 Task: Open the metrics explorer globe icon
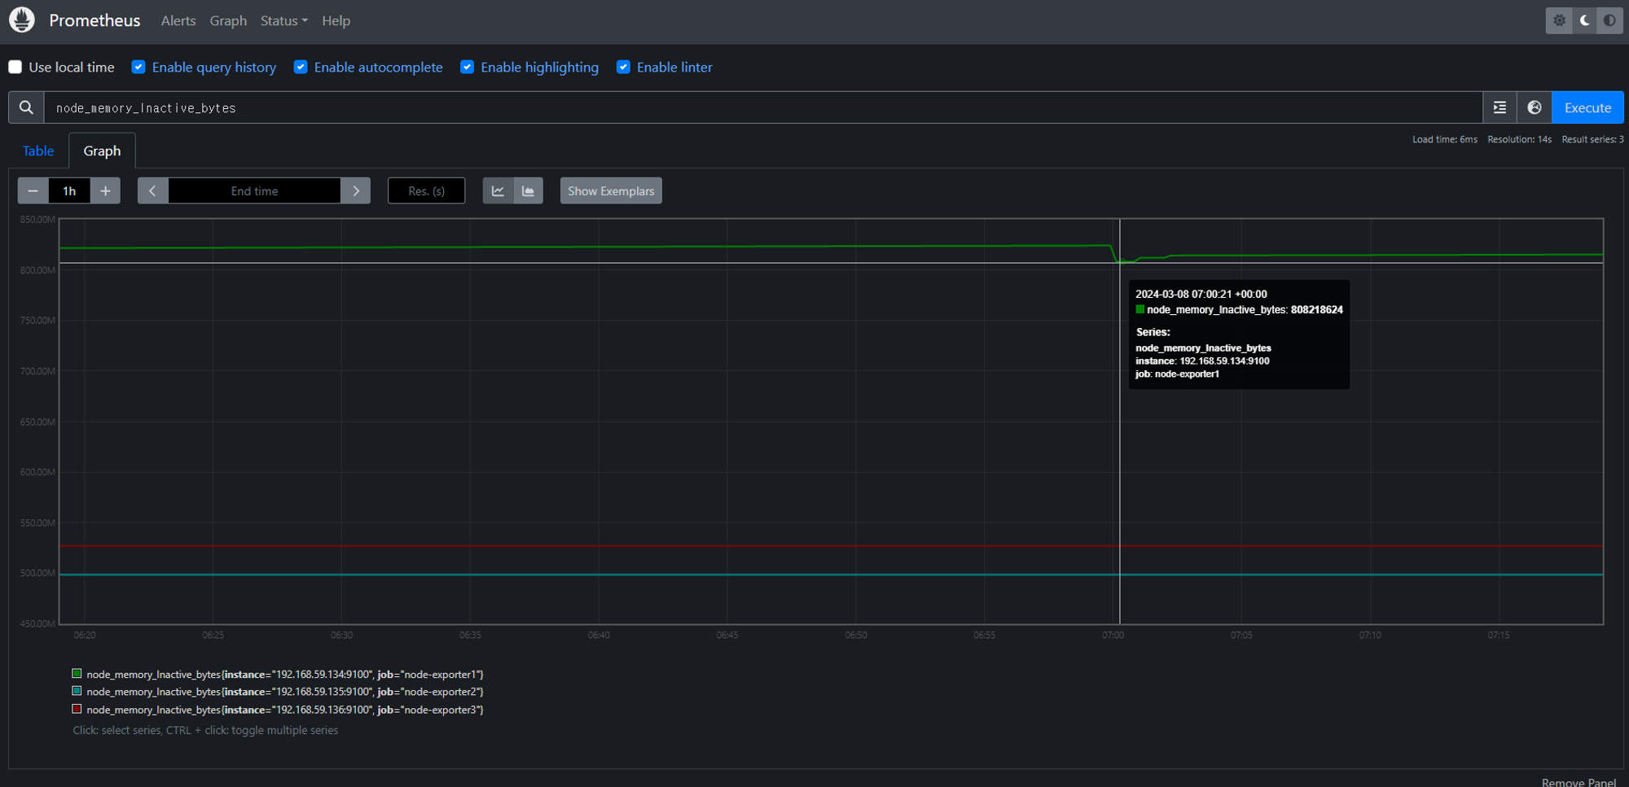click(x=1535, y=107)
